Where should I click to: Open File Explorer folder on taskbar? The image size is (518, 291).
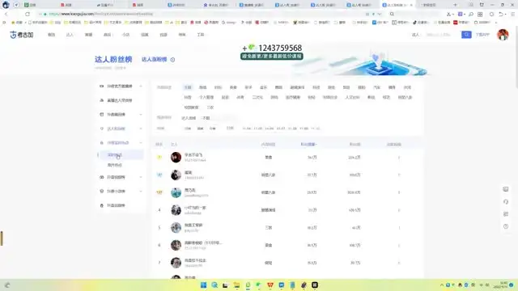[236, 285]
